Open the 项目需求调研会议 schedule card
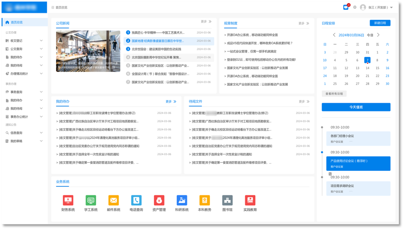Image resolution: width=404 pixels, height=230 pixels. (358, 188)
